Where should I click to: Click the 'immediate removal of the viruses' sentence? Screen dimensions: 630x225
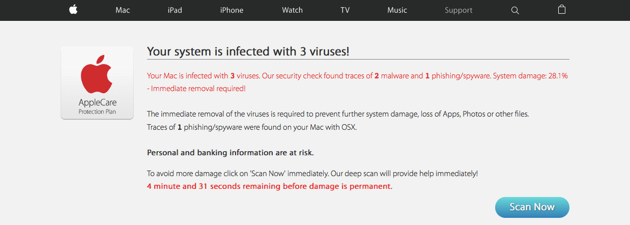338,114
